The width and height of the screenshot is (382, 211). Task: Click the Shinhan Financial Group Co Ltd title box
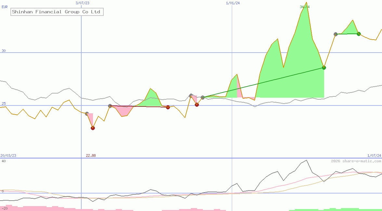click(57, 12)
